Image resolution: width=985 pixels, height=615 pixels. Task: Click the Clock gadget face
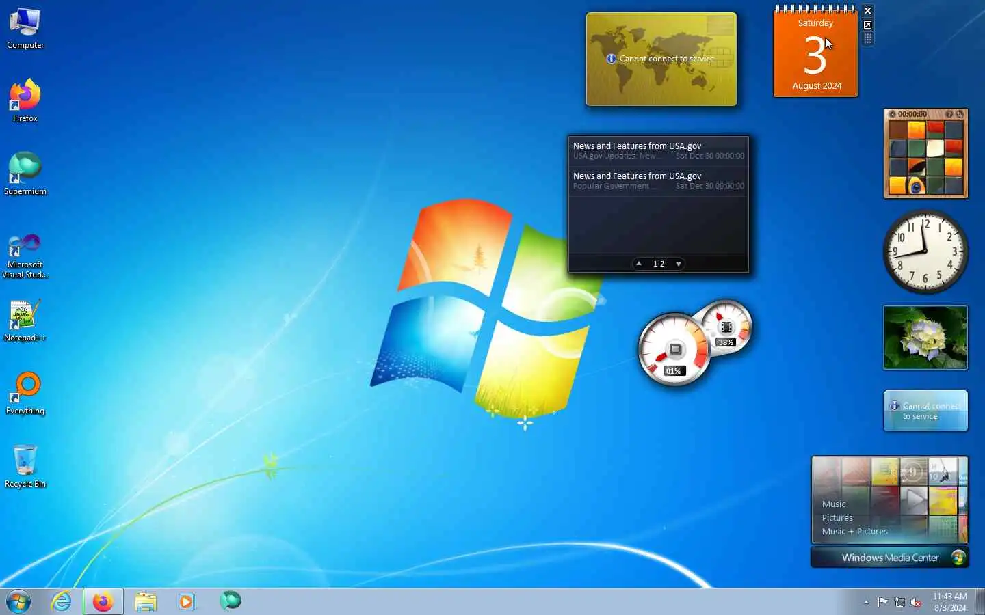coord(925,252)
